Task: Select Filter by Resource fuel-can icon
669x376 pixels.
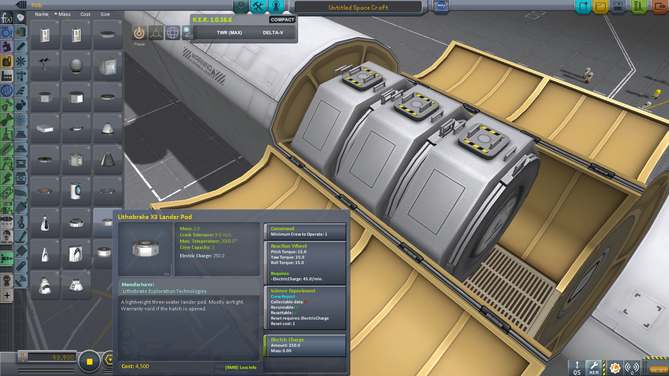Action: [7, 61]
